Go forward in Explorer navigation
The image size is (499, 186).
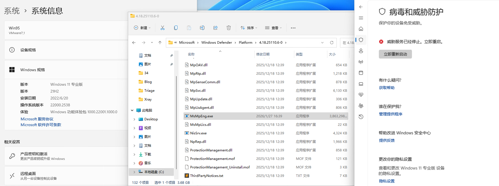point(144,43)
